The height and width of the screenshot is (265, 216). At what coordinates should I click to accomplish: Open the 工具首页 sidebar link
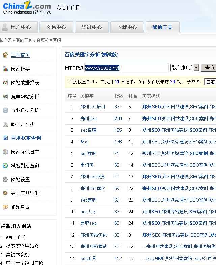21,55
